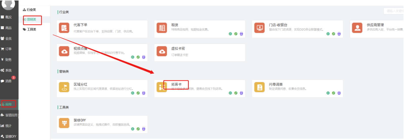Screen dimensions: 405x140
Task: Open 订单 in the left sidebar
Action: pyautogui.click(x=8, y=49)
